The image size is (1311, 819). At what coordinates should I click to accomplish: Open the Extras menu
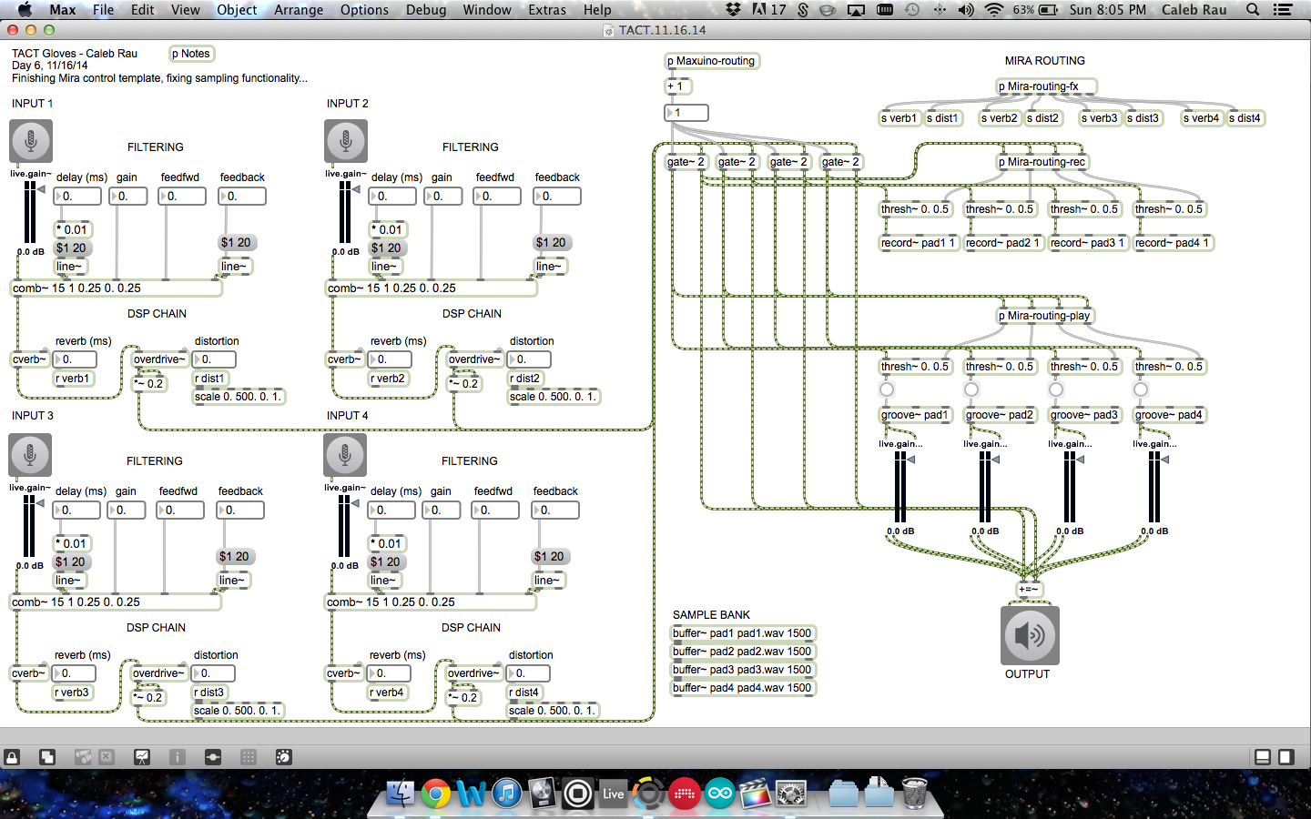tap(547, 10)
